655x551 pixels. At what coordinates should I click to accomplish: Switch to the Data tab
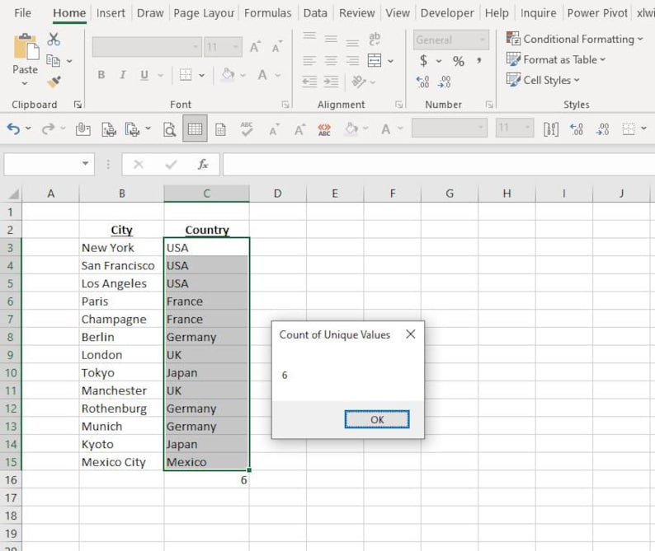click(315, 13)
